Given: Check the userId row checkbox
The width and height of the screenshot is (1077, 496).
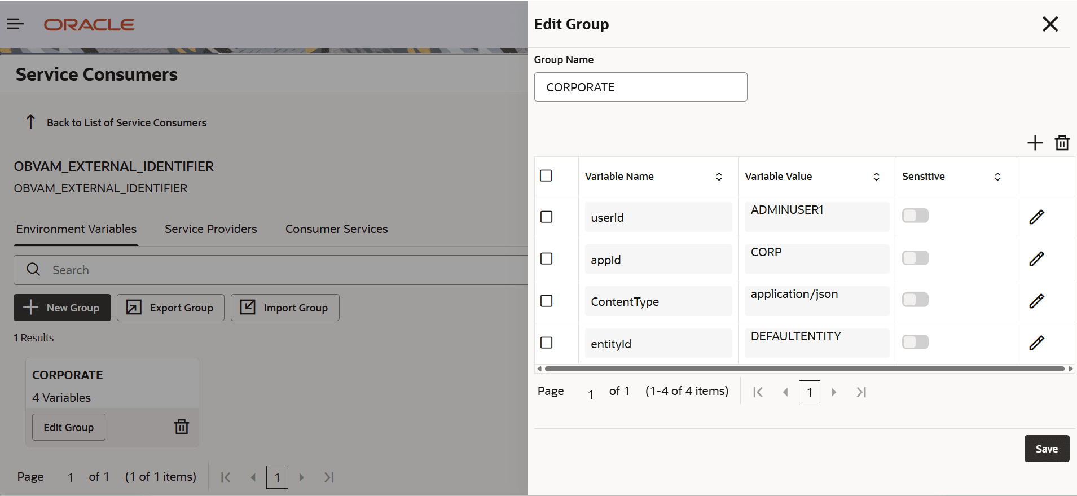Looking at the screenshot, I should tap(546, 217).
